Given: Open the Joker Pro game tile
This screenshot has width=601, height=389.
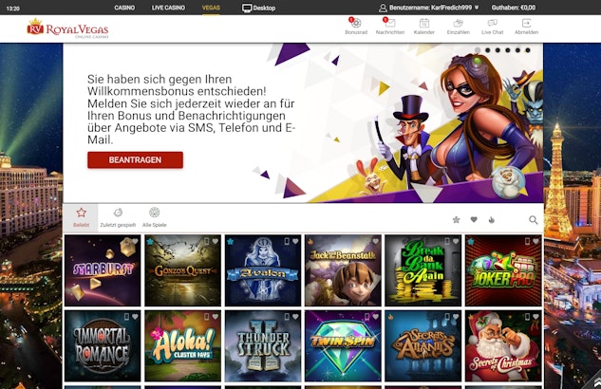Looking at the screenshot, I should (503, 270).
